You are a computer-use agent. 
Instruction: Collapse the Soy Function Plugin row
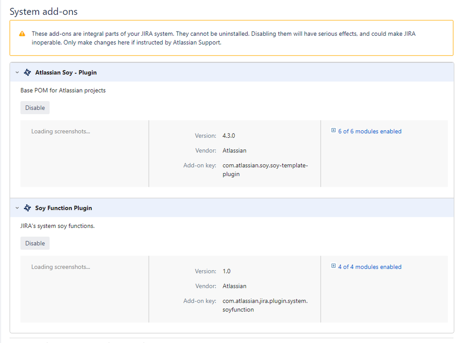[x=17, y=208]
